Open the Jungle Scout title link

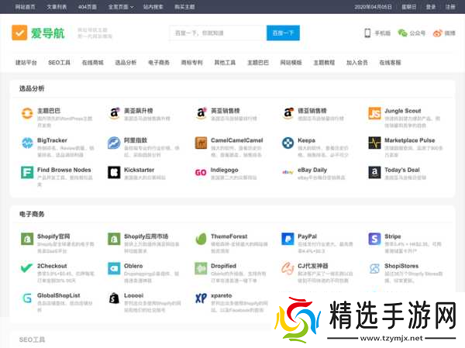click(403, 111)
